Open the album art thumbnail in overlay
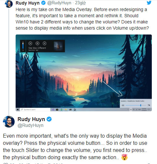This screenshot has width=157, height=164. (58, 46)
